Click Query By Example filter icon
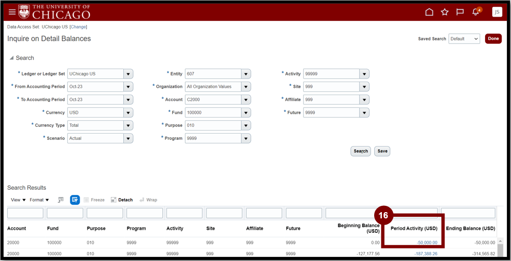Screen dimensions: 511x261 click(75, 200)
